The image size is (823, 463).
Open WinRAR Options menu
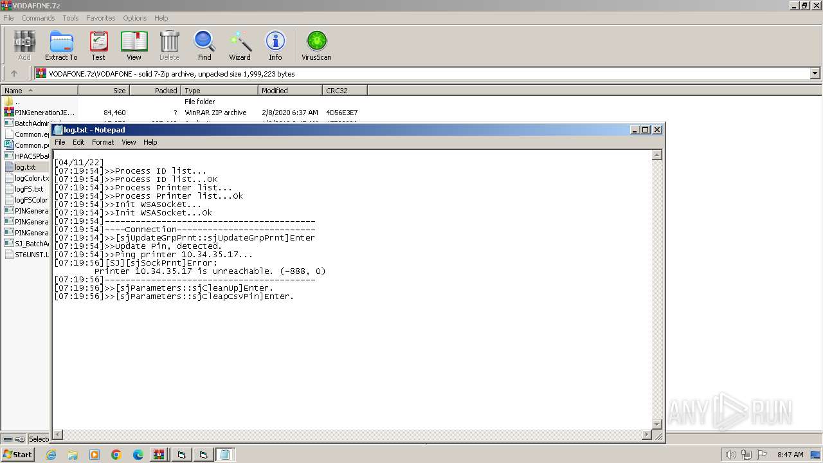tap(135, 18)
